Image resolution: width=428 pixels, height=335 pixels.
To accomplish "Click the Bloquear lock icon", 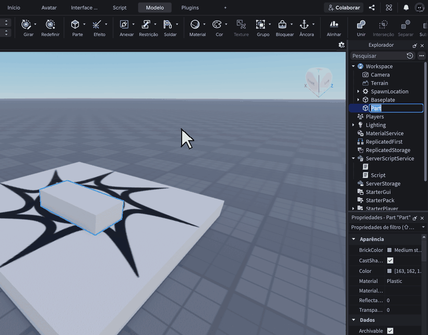I will coord(282,24).
